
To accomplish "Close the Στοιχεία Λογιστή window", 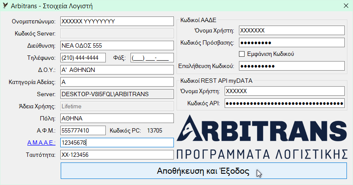I will coord(346,6).
